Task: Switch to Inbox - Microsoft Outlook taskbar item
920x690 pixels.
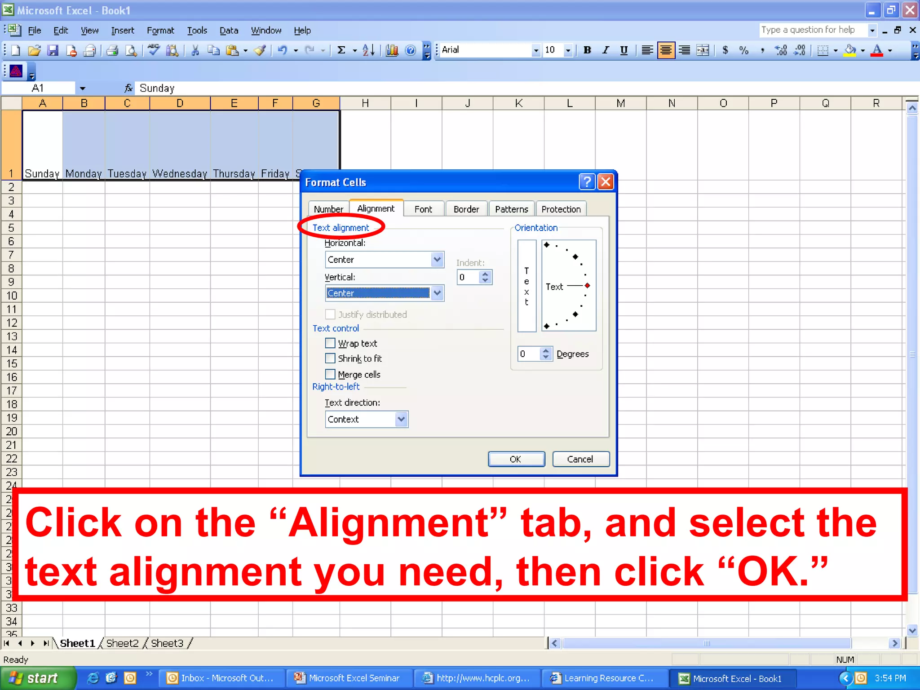Action: [x=221, y=678]
